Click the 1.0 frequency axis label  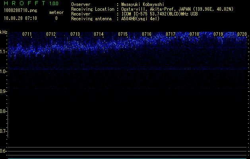[3, 72]
